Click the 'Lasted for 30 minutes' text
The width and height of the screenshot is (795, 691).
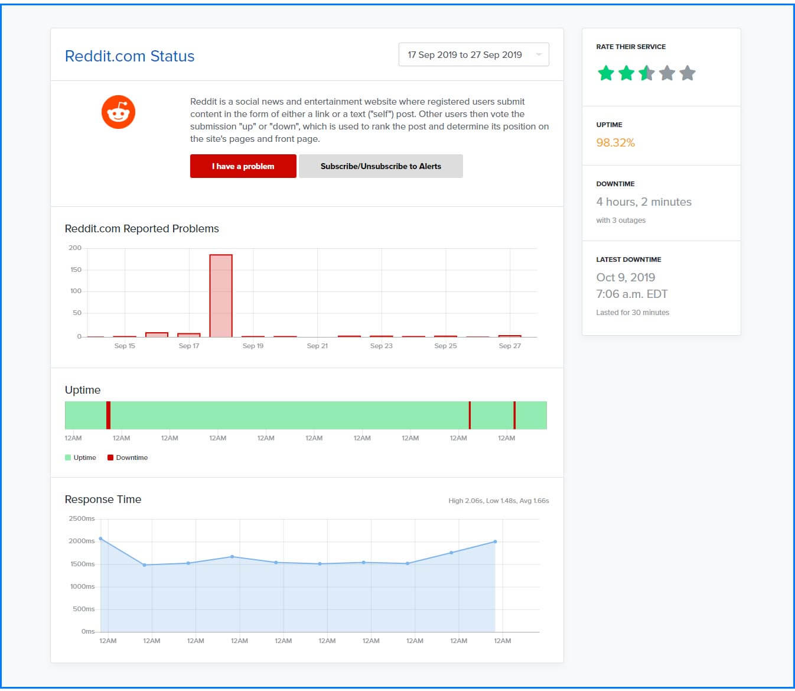633,313
